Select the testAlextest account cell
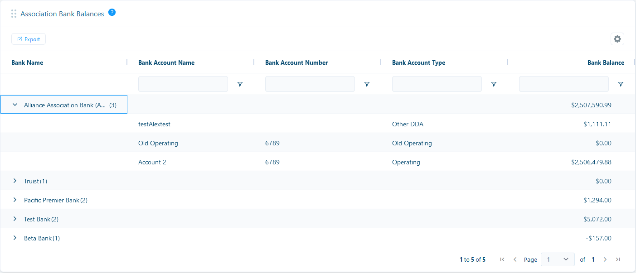 pyautogui.click(x=154, y=124)
